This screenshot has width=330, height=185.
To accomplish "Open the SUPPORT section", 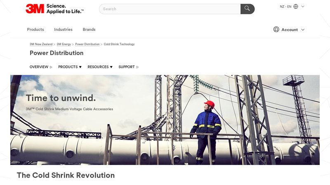I will point(128,67).
